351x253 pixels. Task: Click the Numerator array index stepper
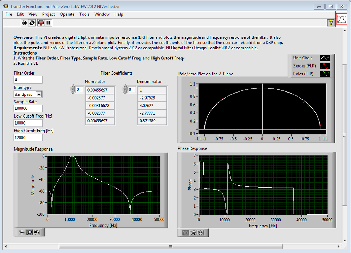click(x=72, y=89)
